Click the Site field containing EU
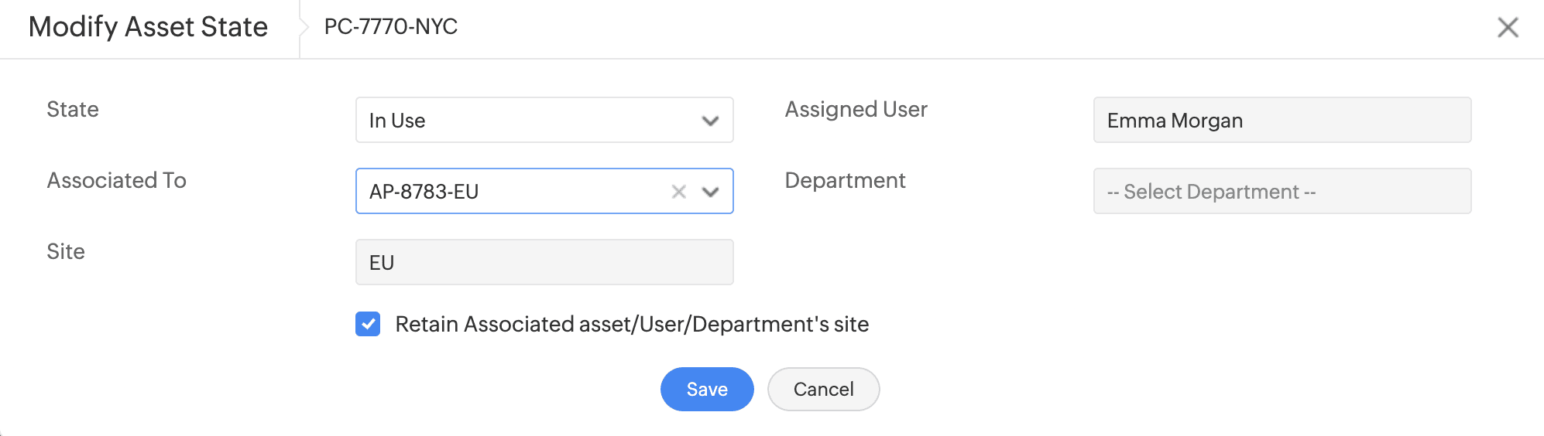The height and width of the screenshot is (436, 1544). coord(544,263)
